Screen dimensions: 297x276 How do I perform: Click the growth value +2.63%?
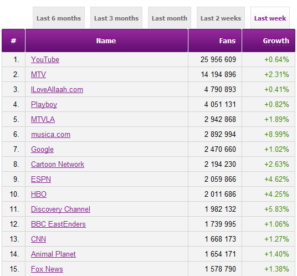tap(276, 164)
